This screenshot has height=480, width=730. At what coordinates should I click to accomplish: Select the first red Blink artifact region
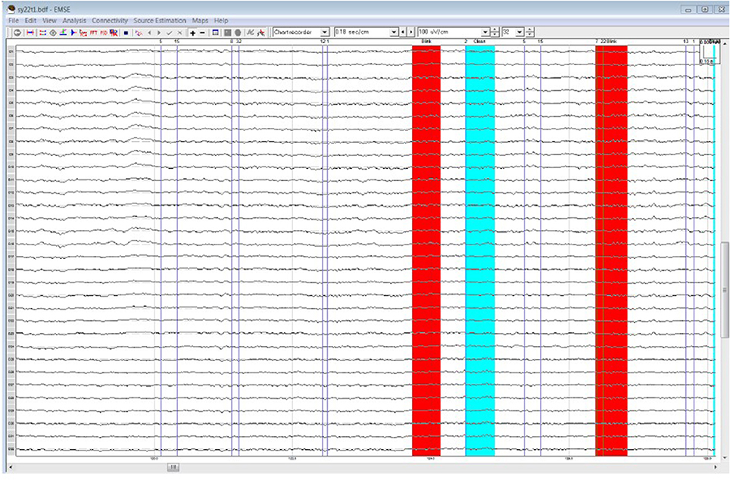pos(426,251)
